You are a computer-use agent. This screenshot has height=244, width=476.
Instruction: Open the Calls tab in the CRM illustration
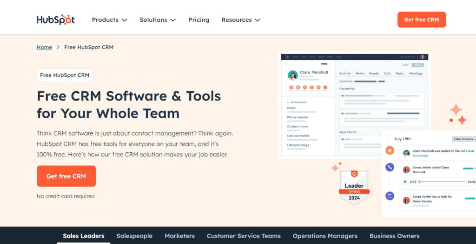pos(387,74)
